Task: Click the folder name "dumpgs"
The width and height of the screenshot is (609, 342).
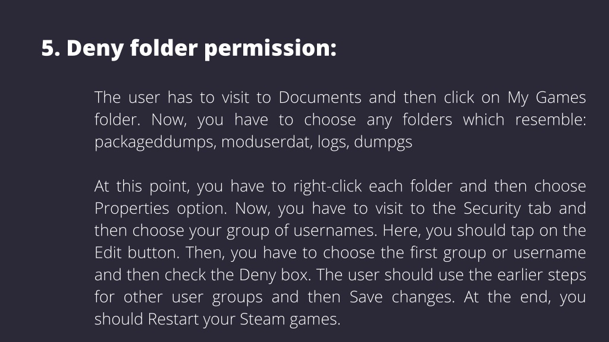Action: [383, 142]
